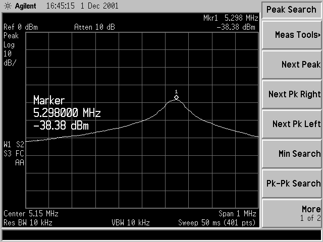Click the 'Sweep 50 ms (401 pts)' annotation

(x=217, y=223)
